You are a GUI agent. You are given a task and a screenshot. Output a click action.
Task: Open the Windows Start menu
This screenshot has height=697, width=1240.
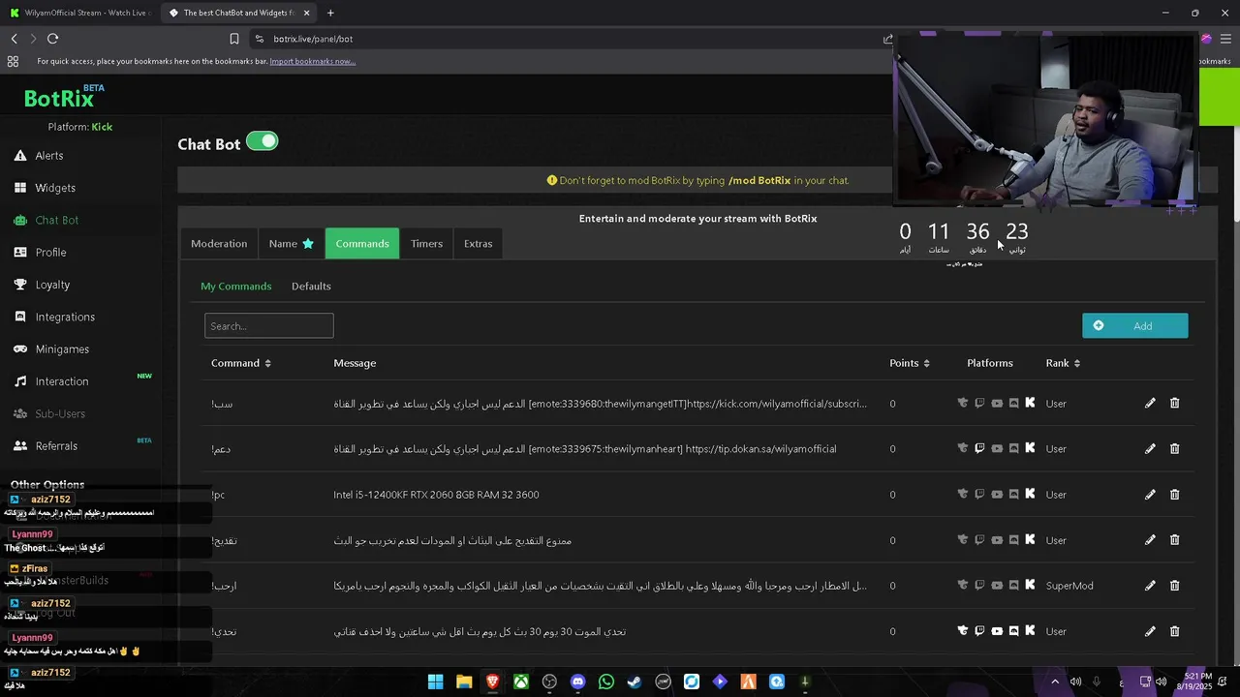pyautogui.click(x=436, y=682)
